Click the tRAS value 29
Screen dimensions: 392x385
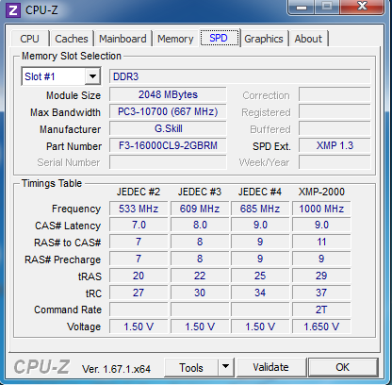pyautogui.click(x=321, y=276)
